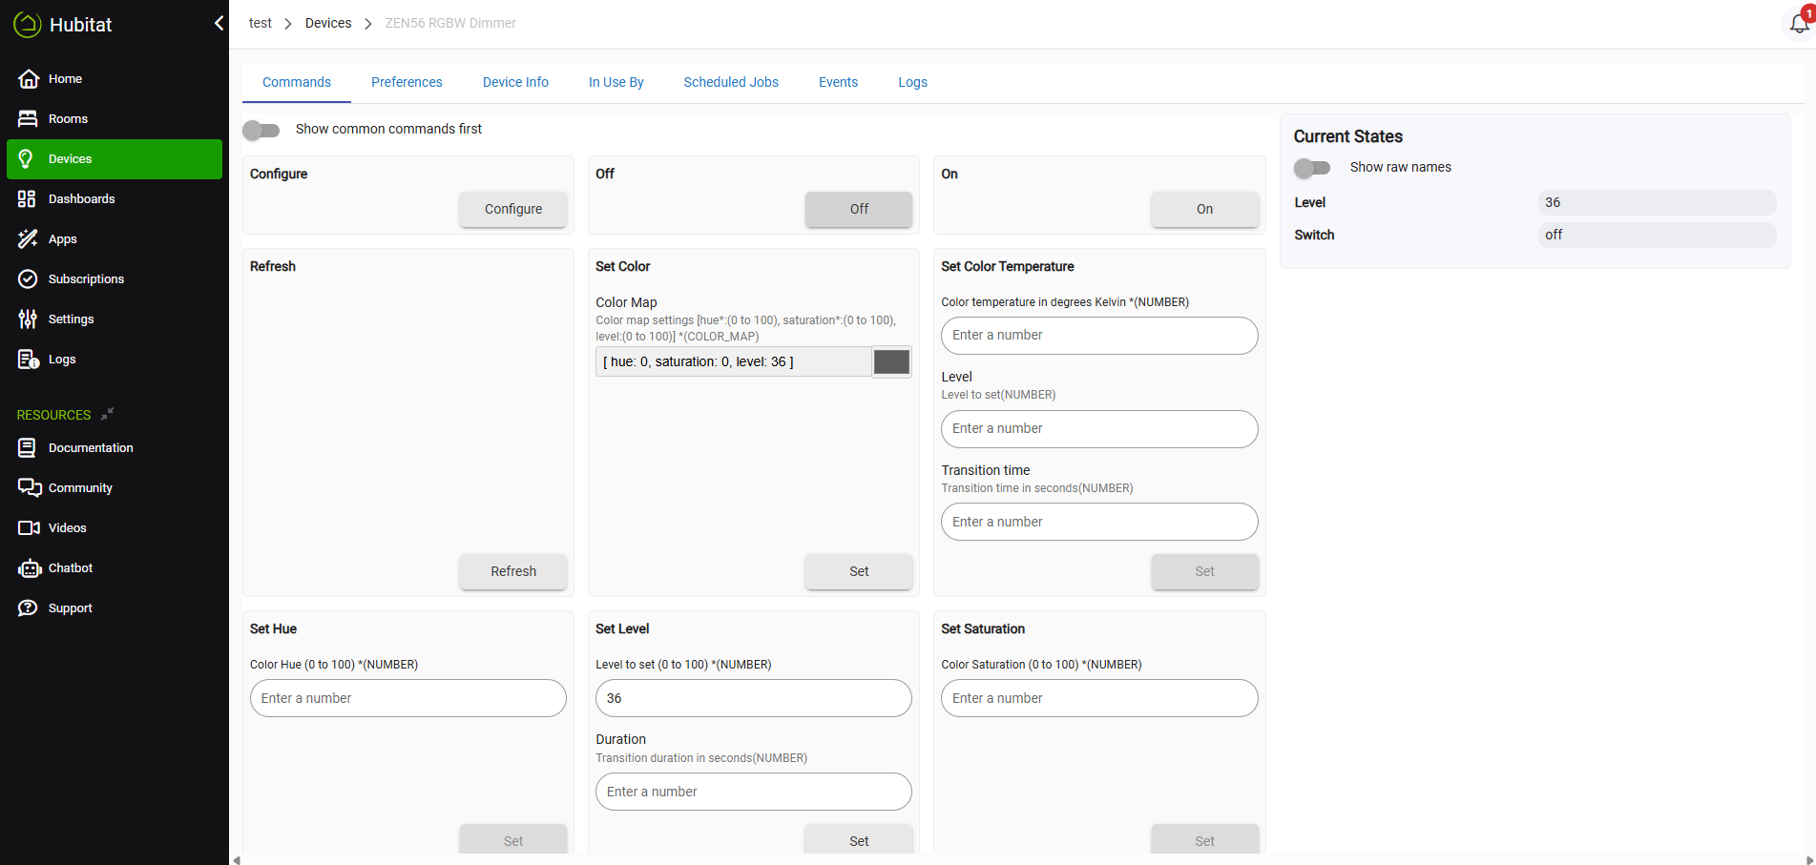Open Home via its house icon

[x=29, y=79]
